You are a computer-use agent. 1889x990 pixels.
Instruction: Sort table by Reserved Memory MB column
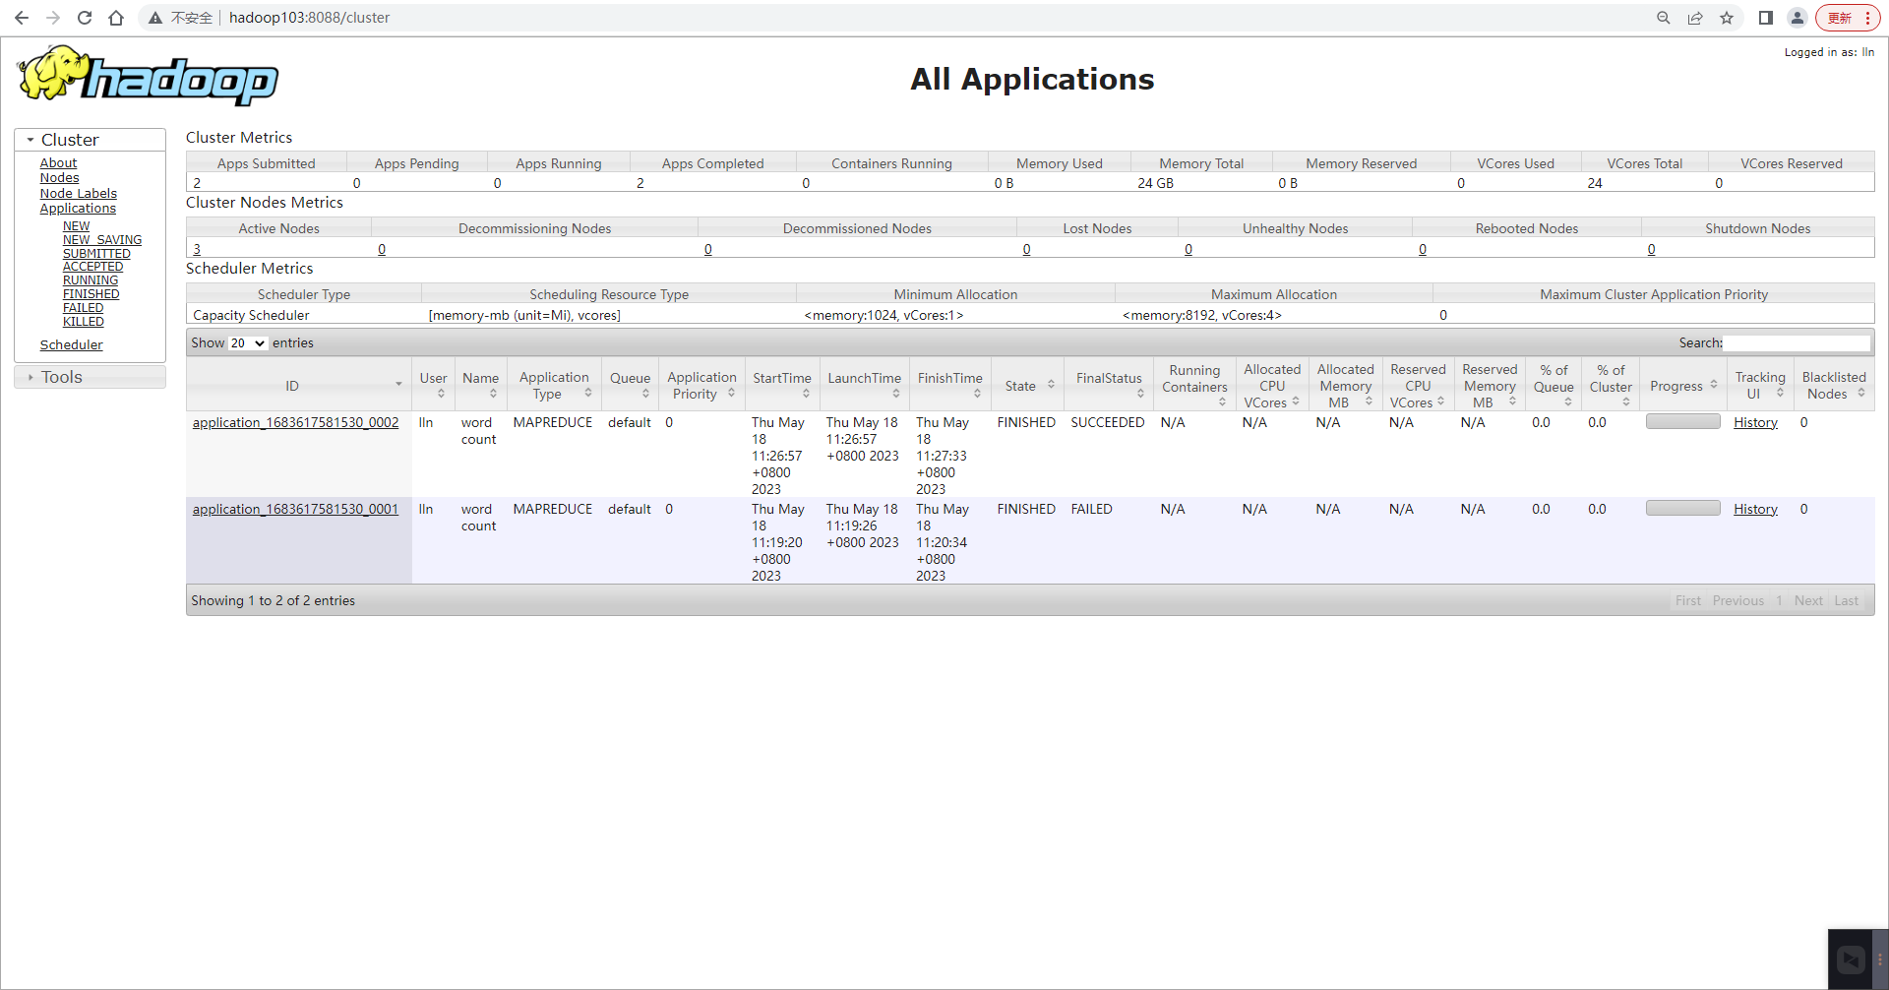(1490, 386)
